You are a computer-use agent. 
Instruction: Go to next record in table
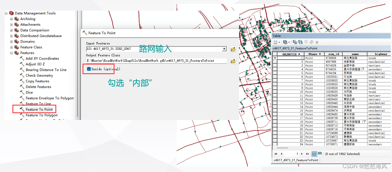click(x=303, y=154)
